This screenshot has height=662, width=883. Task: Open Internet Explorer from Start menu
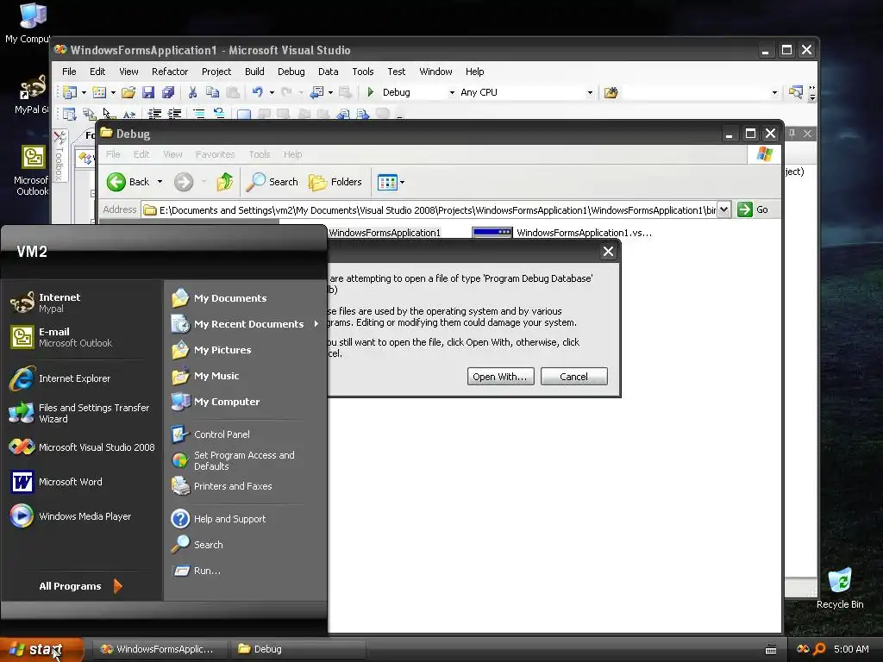[60, 378]
